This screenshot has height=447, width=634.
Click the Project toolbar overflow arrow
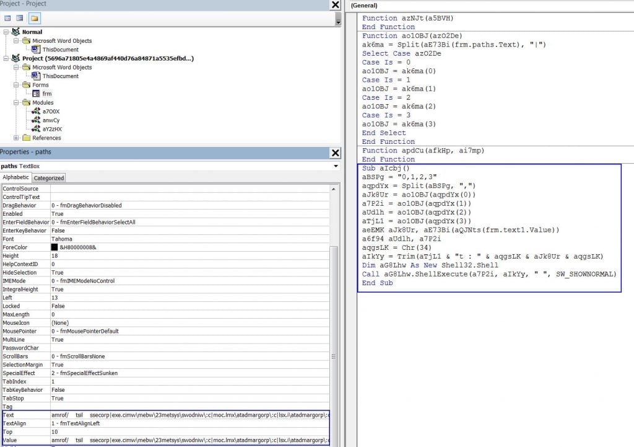point(338,20)
